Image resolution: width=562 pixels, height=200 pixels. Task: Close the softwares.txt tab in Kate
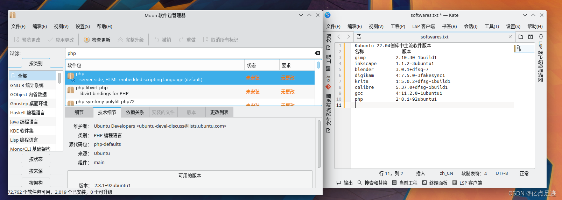click(510, 37)
